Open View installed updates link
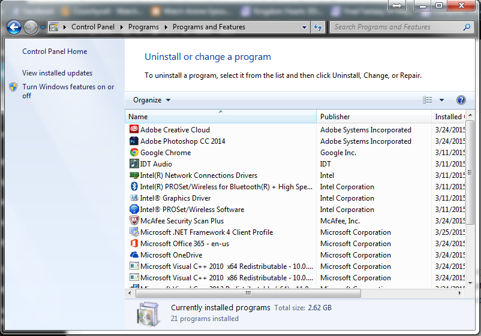 coord(57,73)
